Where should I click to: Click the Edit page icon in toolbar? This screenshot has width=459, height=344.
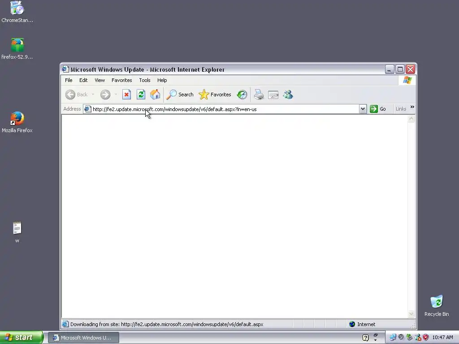pos(273,95)
